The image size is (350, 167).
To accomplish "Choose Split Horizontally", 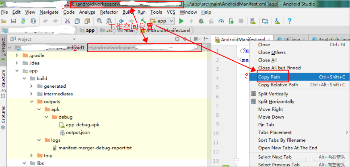I will pyautogui.click(x=299, y=101).
